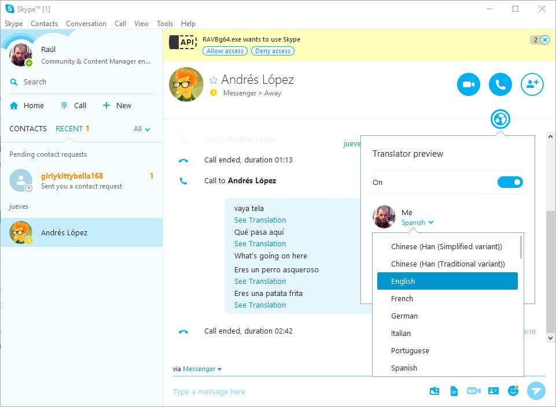The width and height of the screenshot is (556, 407).
Task: Start a voice call using the phone button
Action: pos(500,84)
